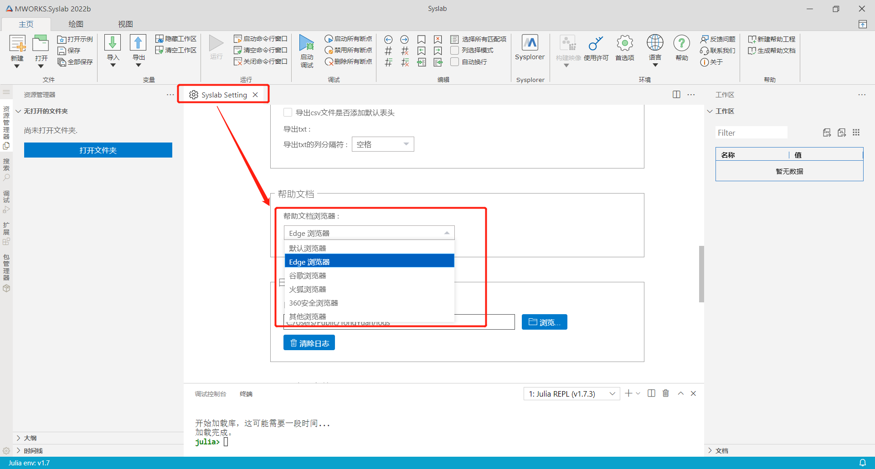Select 谷歌浏览器 option

point(369,275)
